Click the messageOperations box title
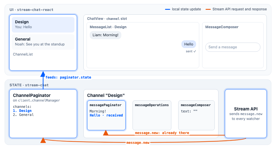Screen dimensions: 276x149 [152, 105]
